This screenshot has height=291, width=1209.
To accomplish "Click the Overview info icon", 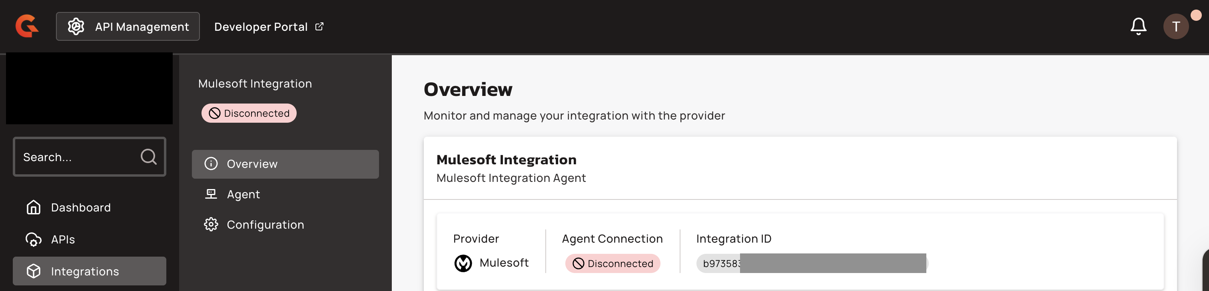I will pyautogui.click(x=211, y=164).
